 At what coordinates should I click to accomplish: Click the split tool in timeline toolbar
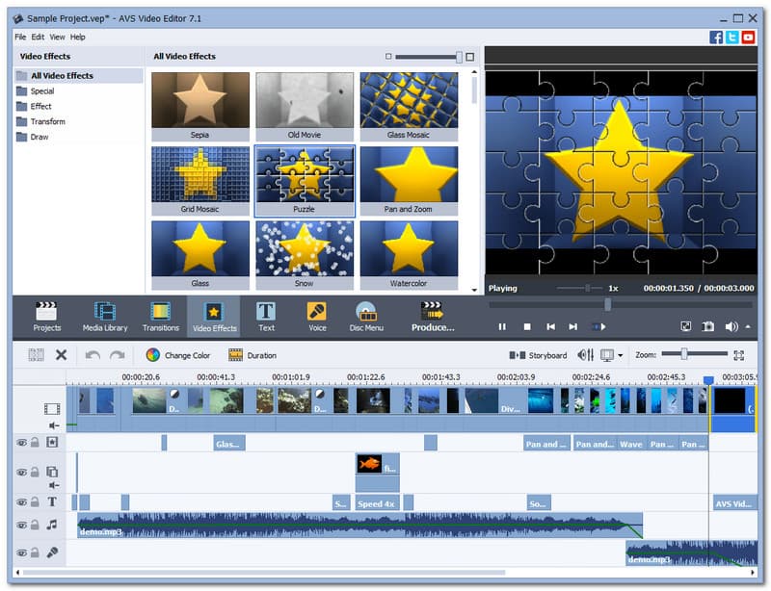click(36, 355)
